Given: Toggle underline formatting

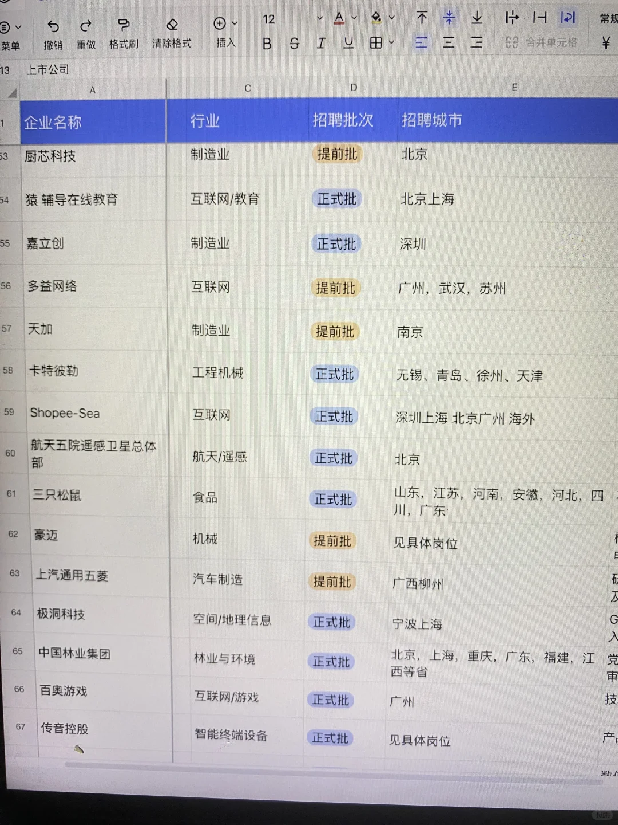Looking at the screenshot, I should 348,42.
